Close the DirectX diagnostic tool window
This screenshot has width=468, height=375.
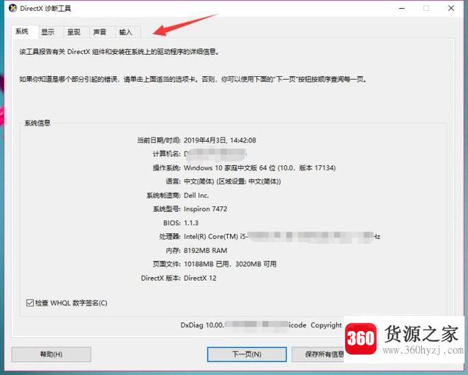(x=452, y=8)
